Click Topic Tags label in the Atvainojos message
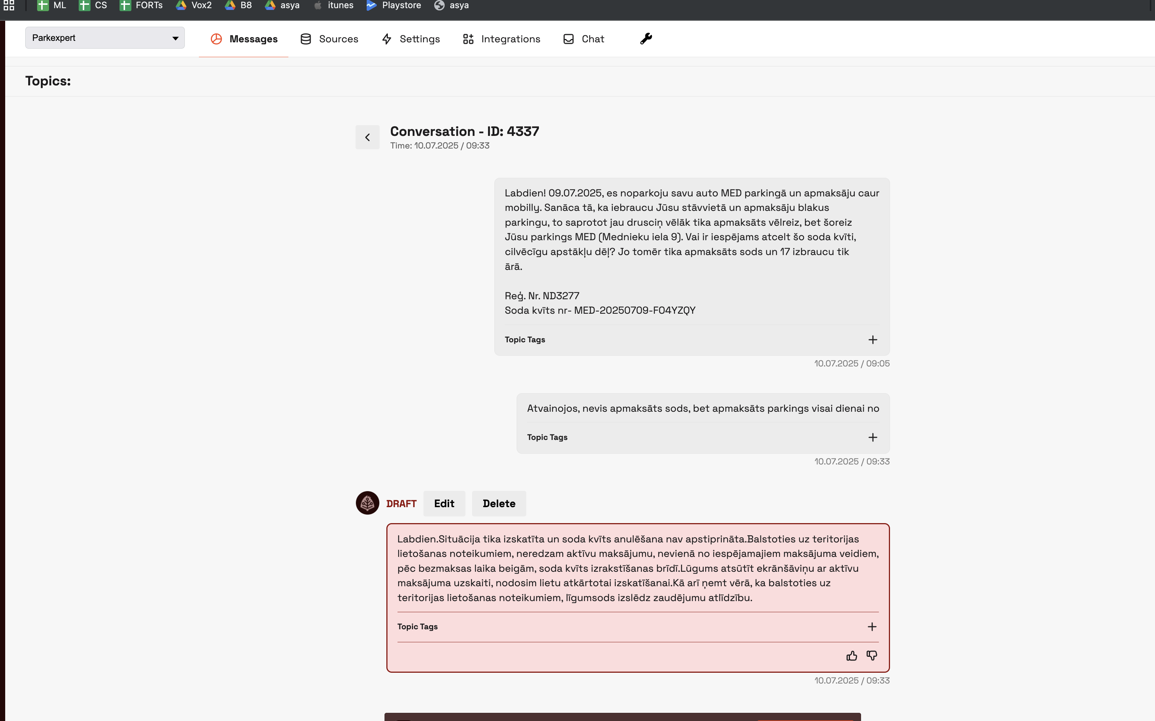Viewport: 1155px width, 721px height. 547,437
